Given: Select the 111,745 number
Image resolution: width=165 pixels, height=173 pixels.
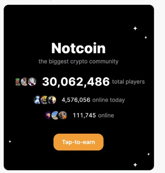Looking at the screenshot, I should point(84,115).
